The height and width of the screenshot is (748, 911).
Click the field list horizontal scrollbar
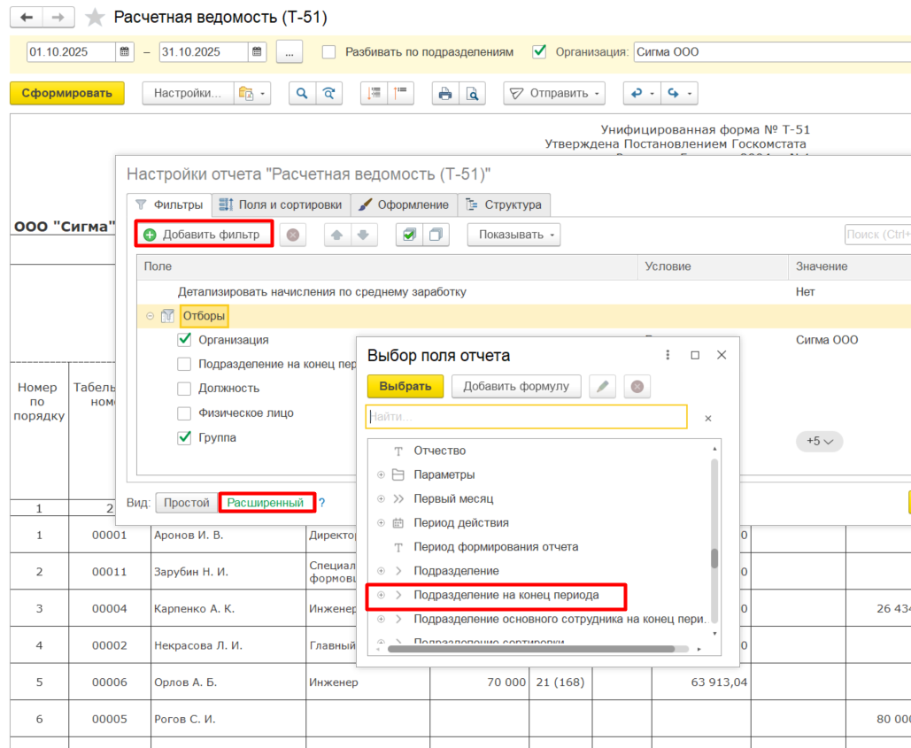[x=531, y=649]
